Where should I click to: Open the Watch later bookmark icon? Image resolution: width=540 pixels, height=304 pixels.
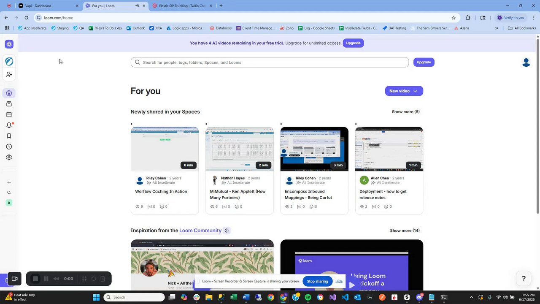point(9,136)
